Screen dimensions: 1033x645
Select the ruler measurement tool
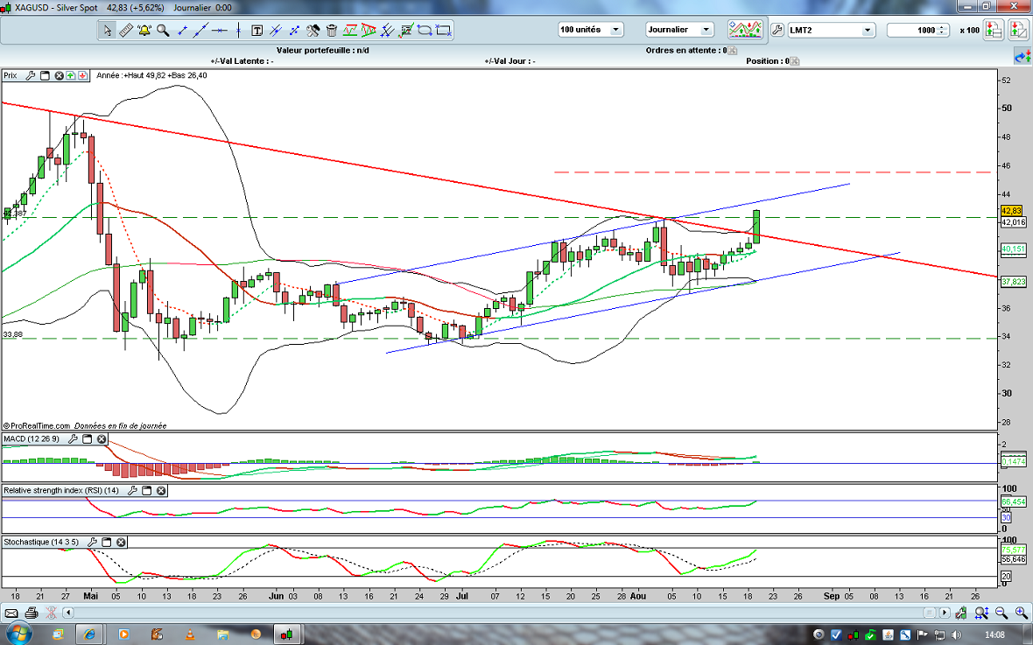point(125,30)
